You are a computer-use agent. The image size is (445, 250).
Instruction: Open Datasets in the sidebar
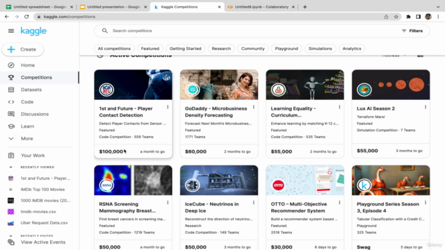point(31,90)
